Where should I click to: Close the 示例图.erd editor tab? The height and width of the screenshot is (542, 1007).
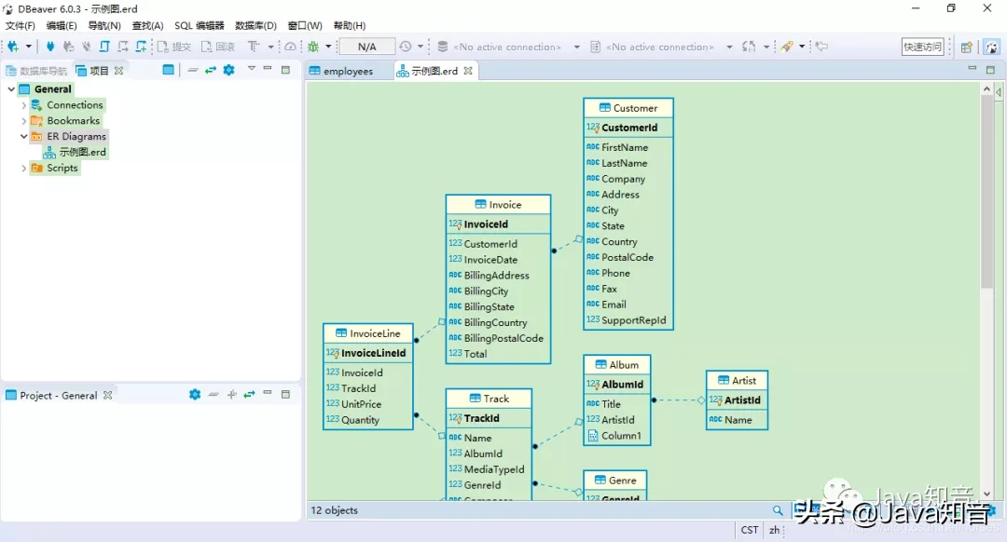(468, 71)
